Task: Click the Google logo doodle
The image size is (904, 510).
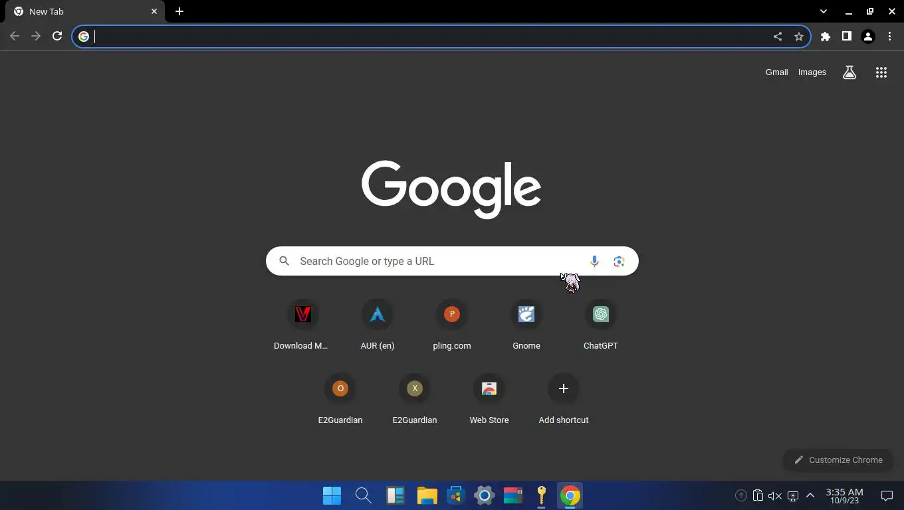Action: [451, 189]
